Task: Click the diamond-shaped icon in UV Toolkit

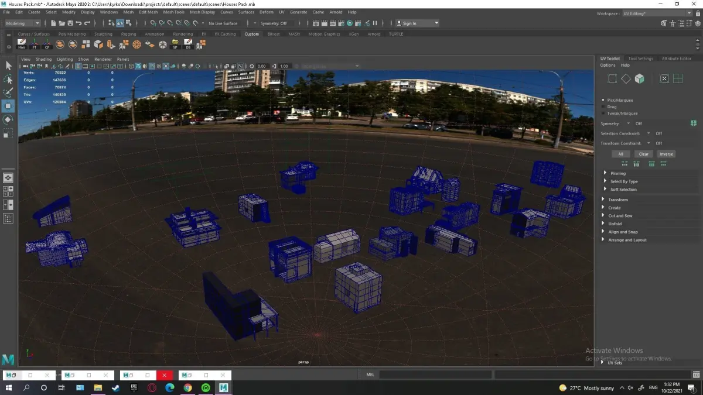Action: tap(626, 78)
